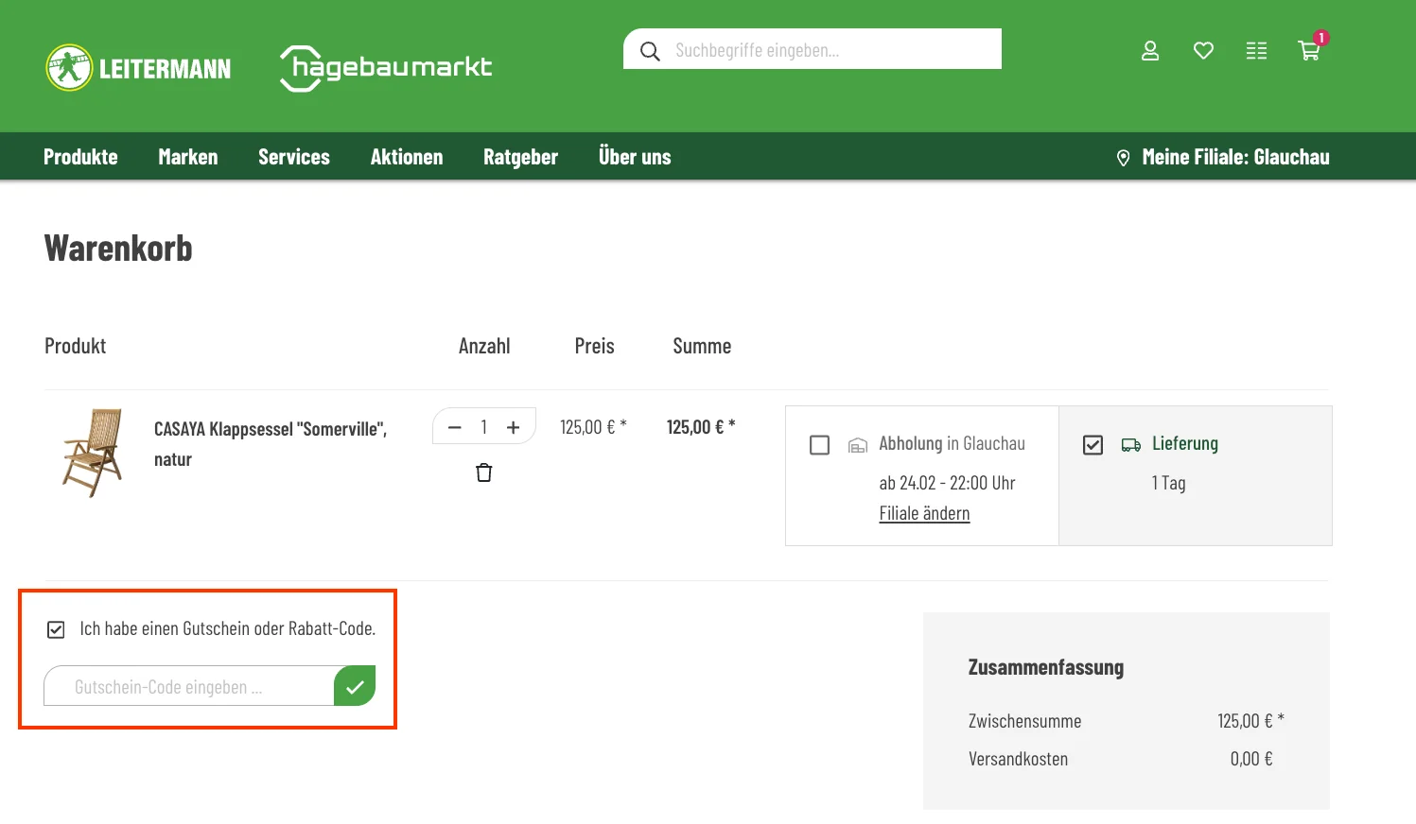Open the user account icon

tap(1150, 51)
